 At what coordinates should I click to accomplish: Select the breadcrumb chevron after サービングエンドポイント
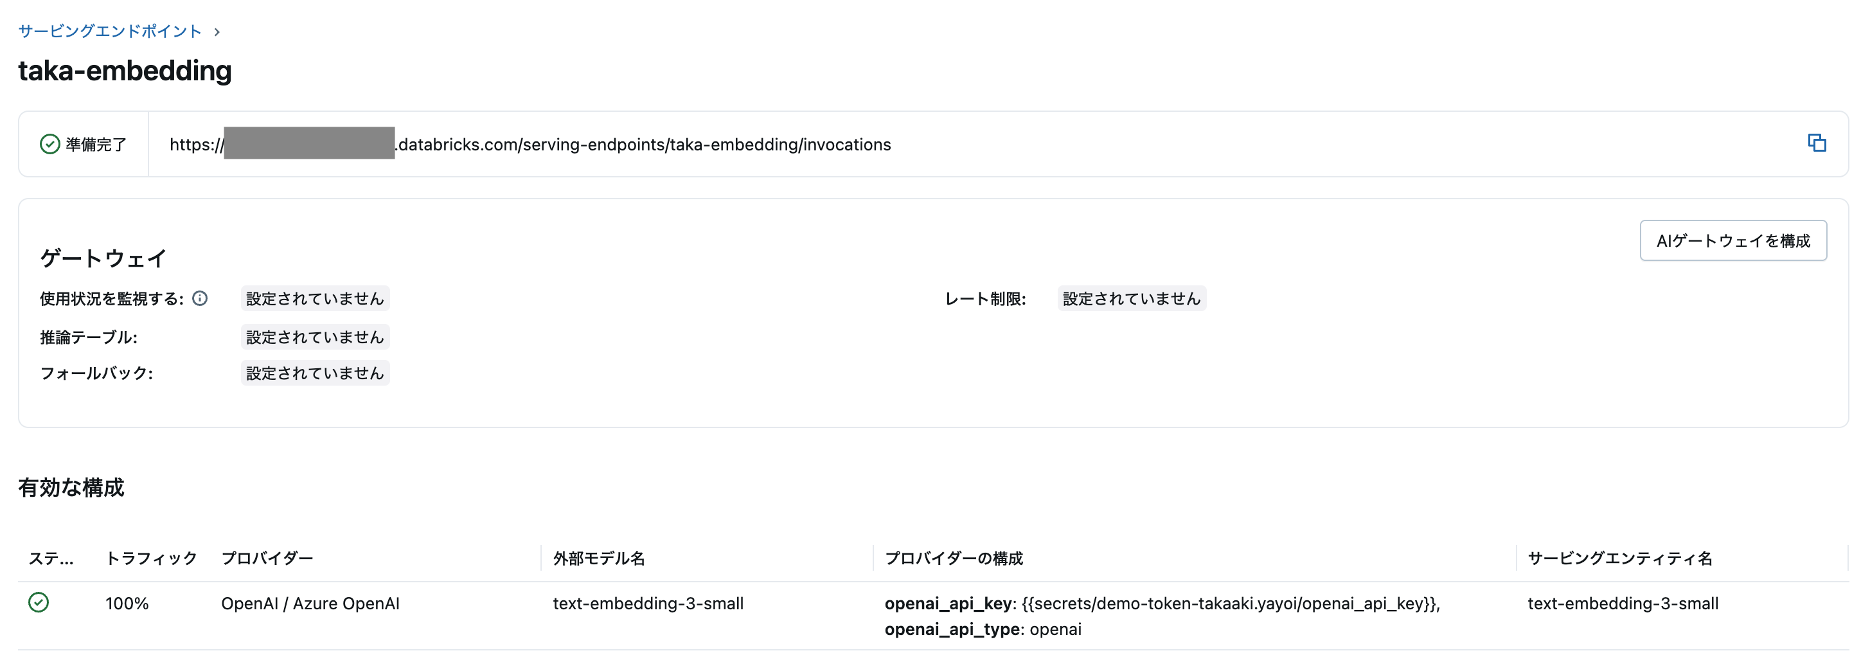[215, 31]
